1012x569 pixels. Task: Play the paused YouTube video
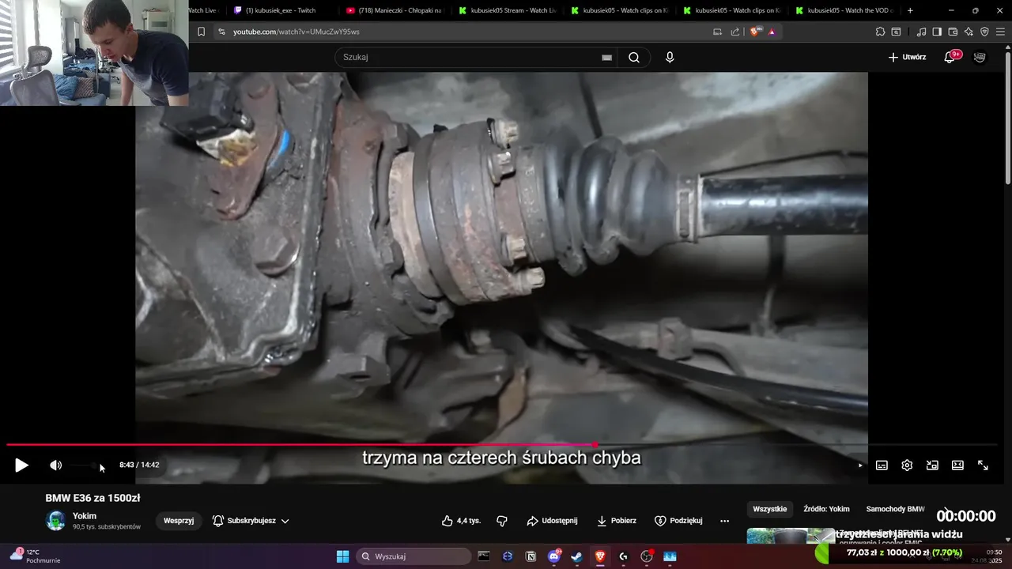point(21,465)
